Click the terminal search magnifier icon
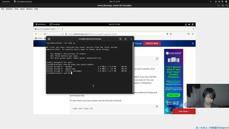229x129 pixels. tap(120, 39)
